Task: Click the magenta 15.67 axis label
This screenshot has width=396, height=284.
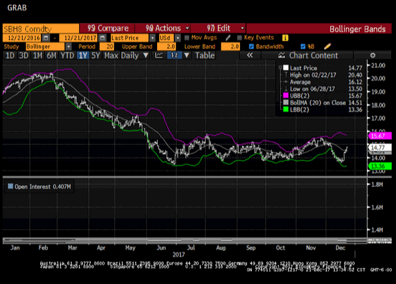Action: click(380, 136)
